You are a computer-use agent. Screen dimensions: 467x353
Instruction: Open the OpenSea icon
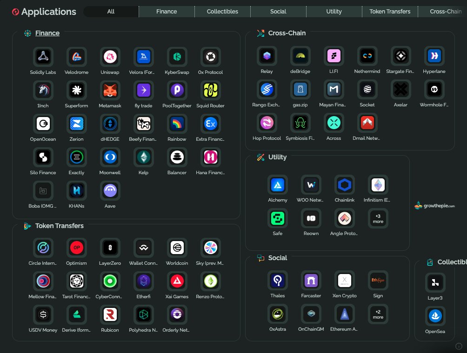click(435, 316)
